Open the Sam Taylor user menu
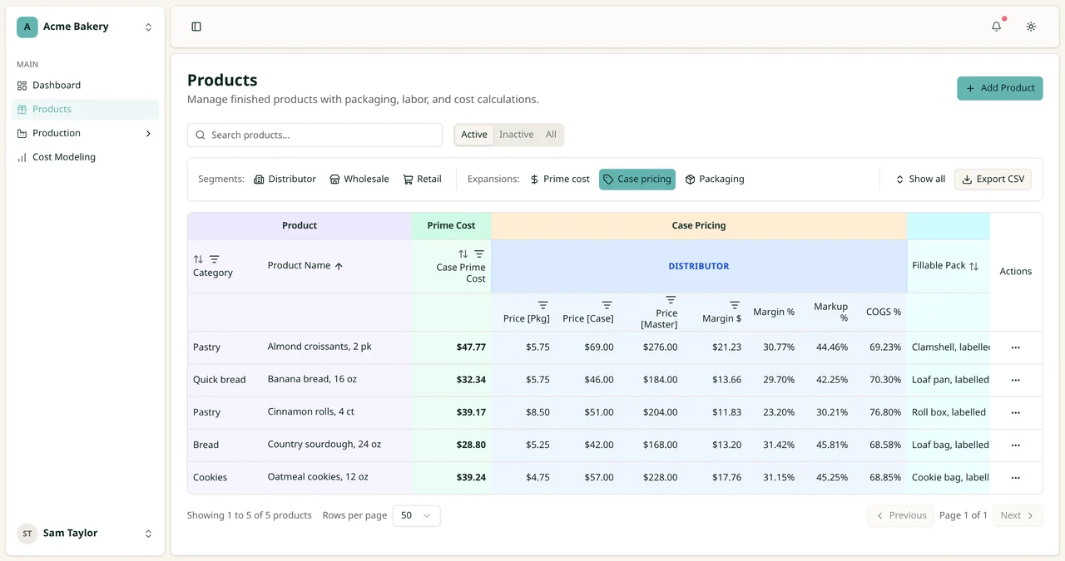Screen dimensions: 1065x561 click(x=85, y=533)
